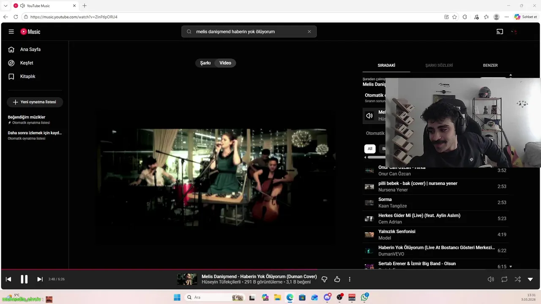Click the current song thumbnail in player bar
The image size is (541, 304).
click(187, 279)
